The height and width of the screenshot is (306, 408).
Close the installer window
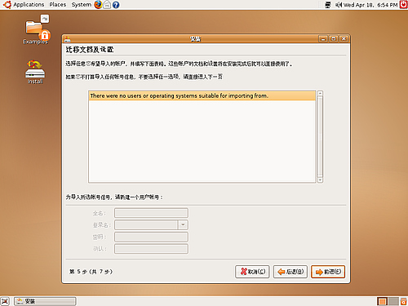pos(344,39)
